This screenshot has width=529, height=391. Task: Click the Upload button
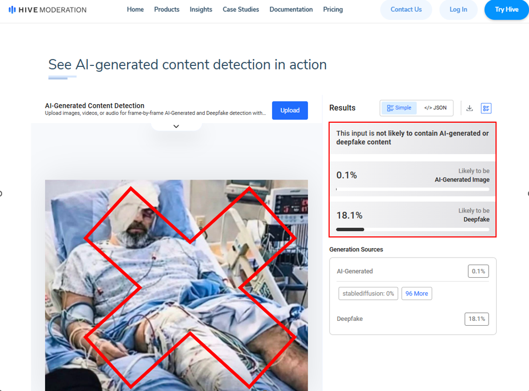290,110
